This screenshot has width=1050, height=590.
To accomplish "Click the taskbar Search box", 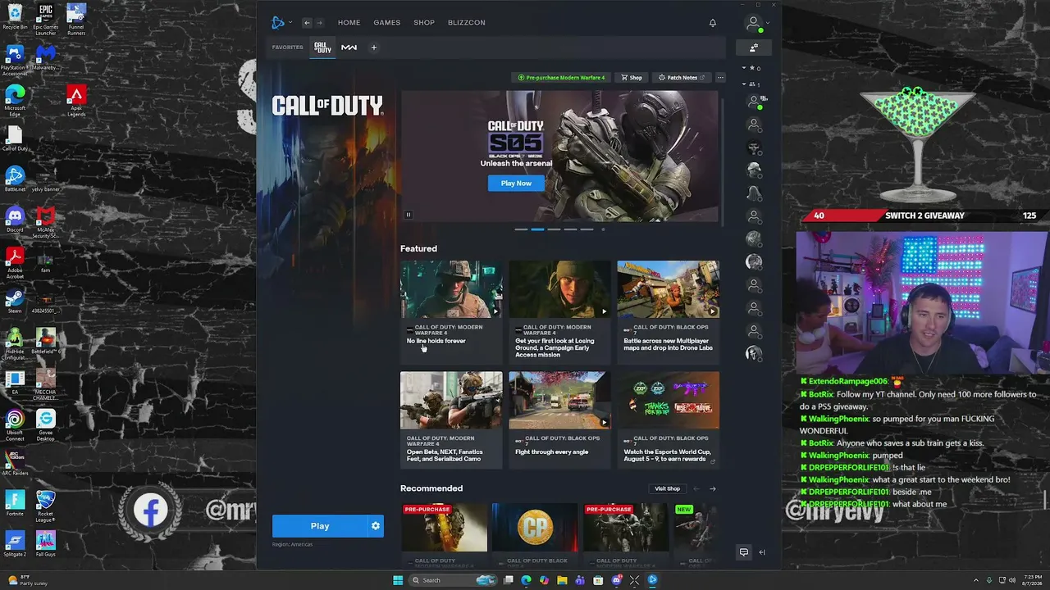I will click(x=454, y=580).
